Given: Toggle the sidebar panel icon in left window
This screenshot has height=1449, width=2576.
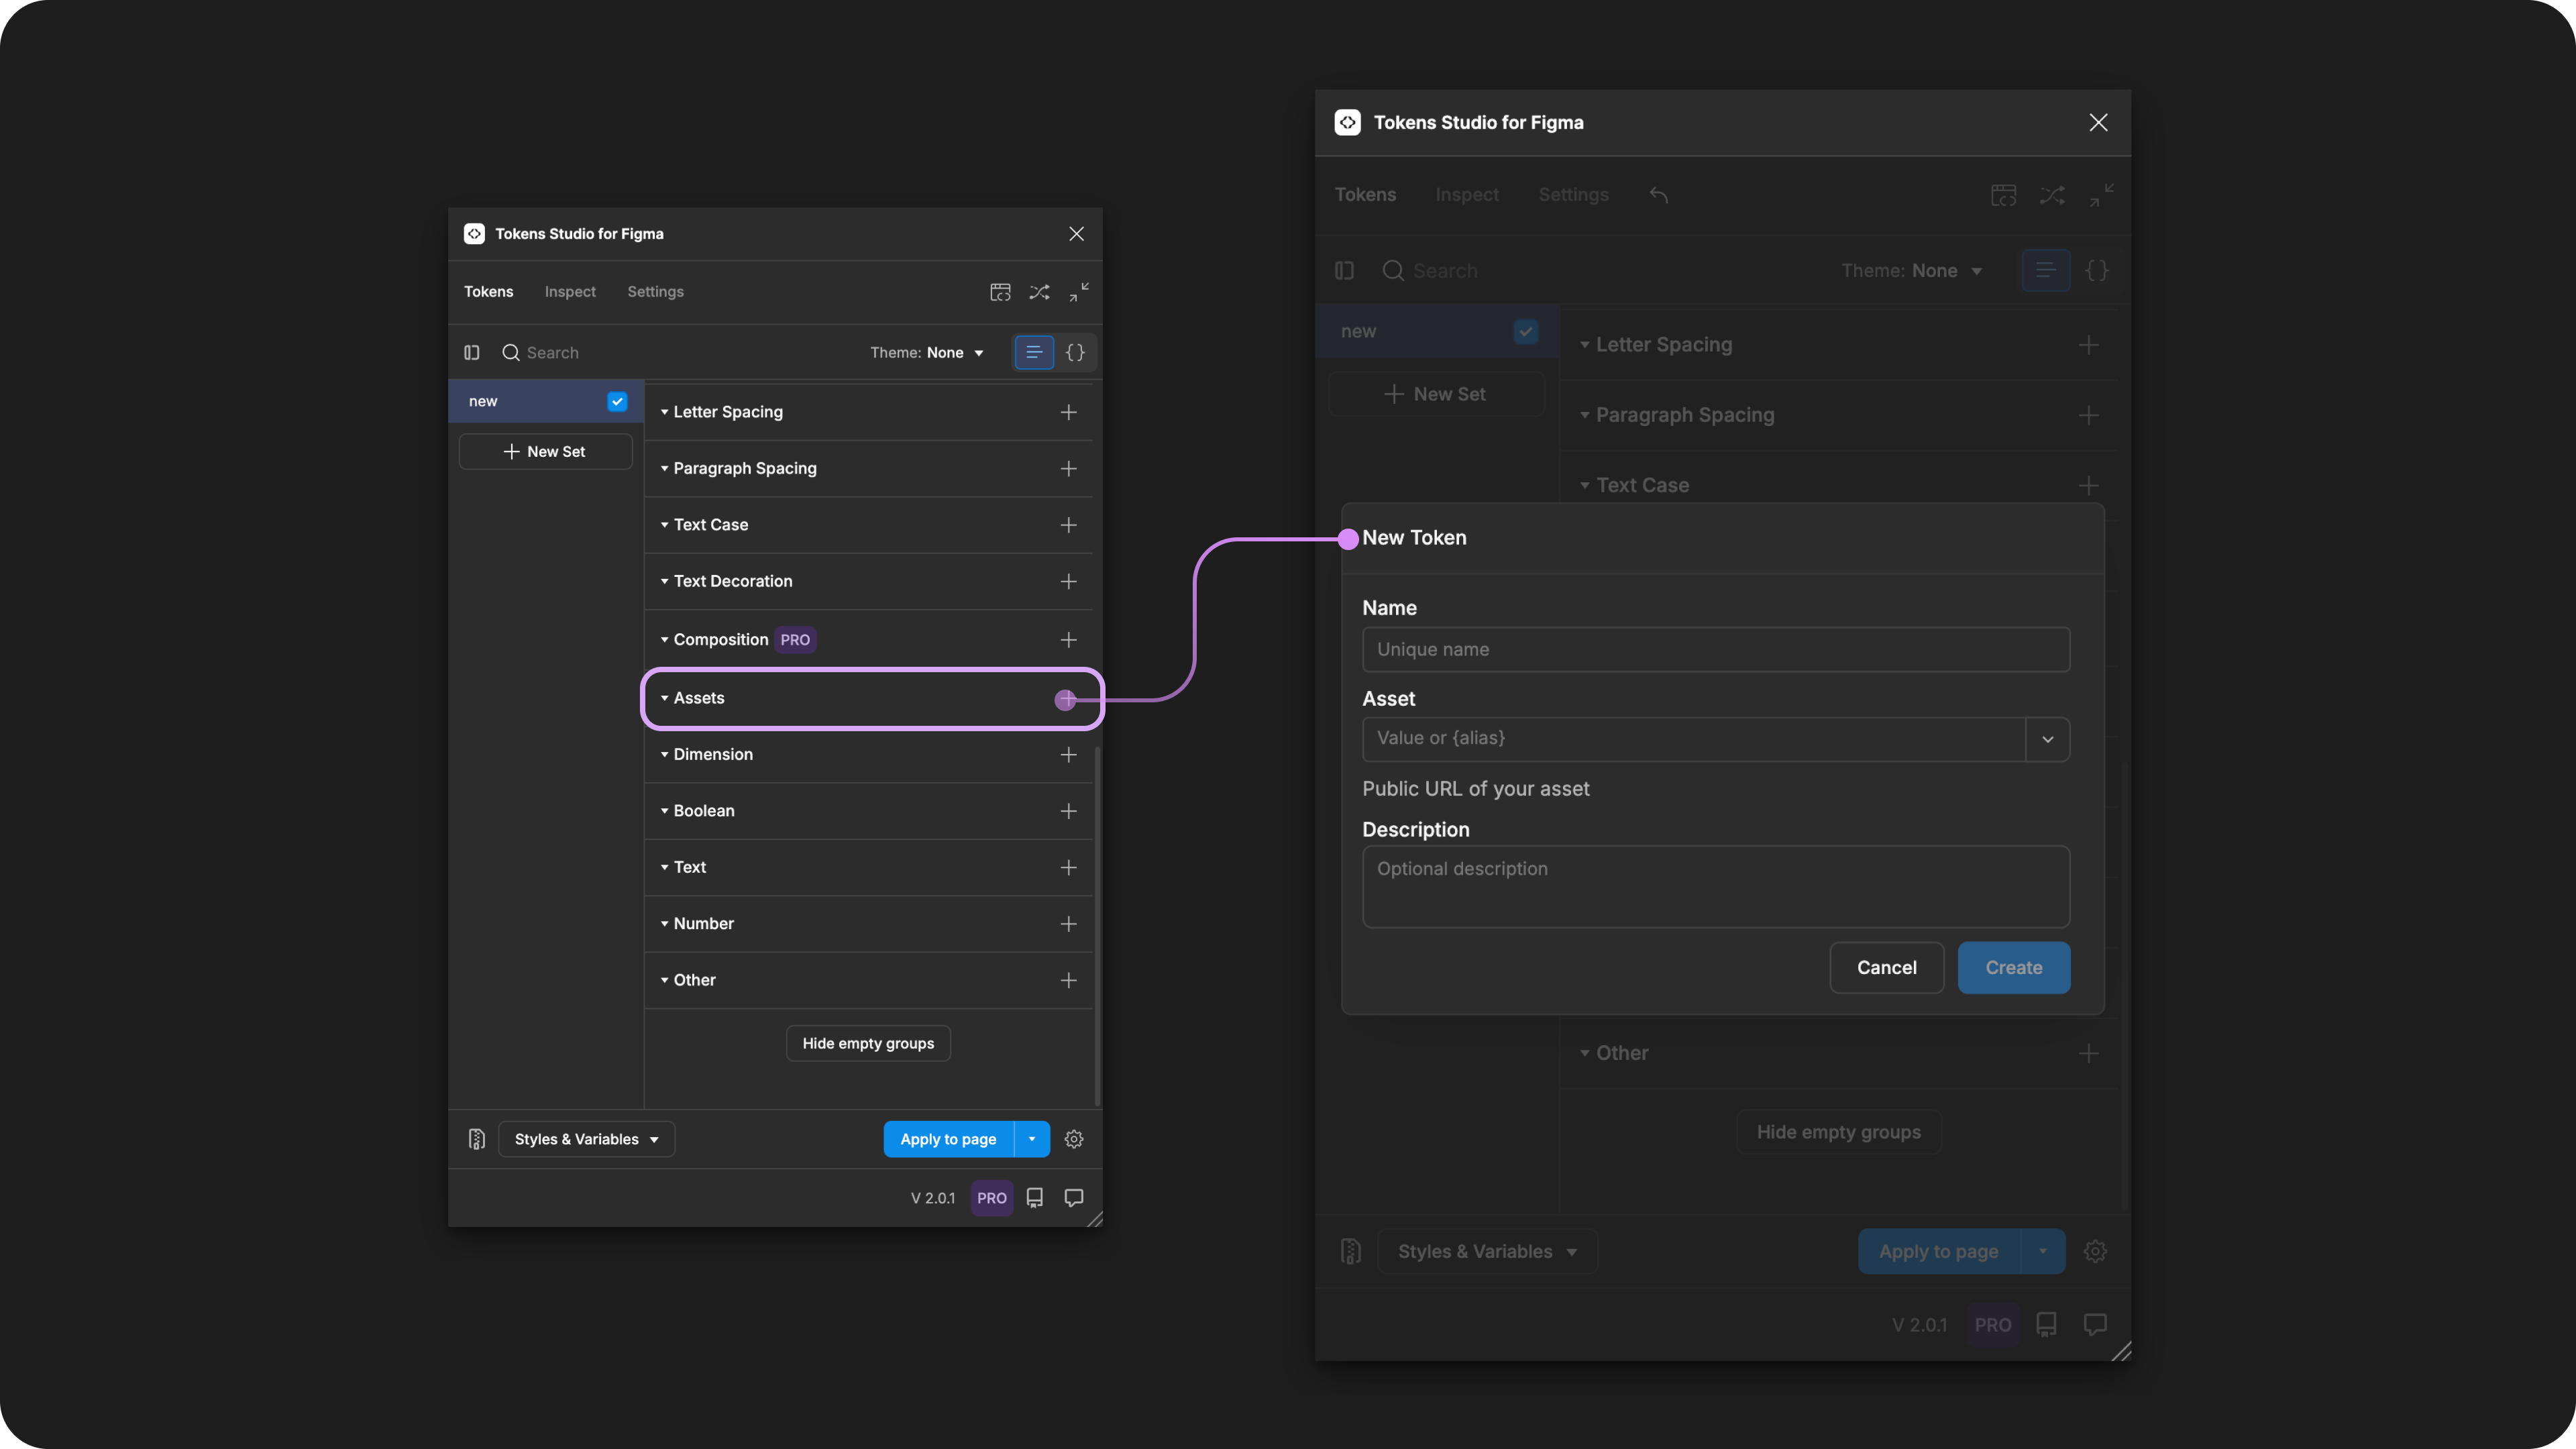Looking at the screenshot, I should 472,352.
